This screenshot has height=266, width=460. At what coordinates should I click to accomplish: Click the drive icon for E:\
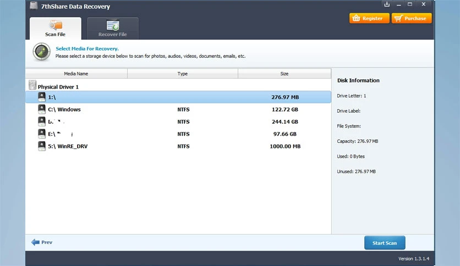coord(42,134)
